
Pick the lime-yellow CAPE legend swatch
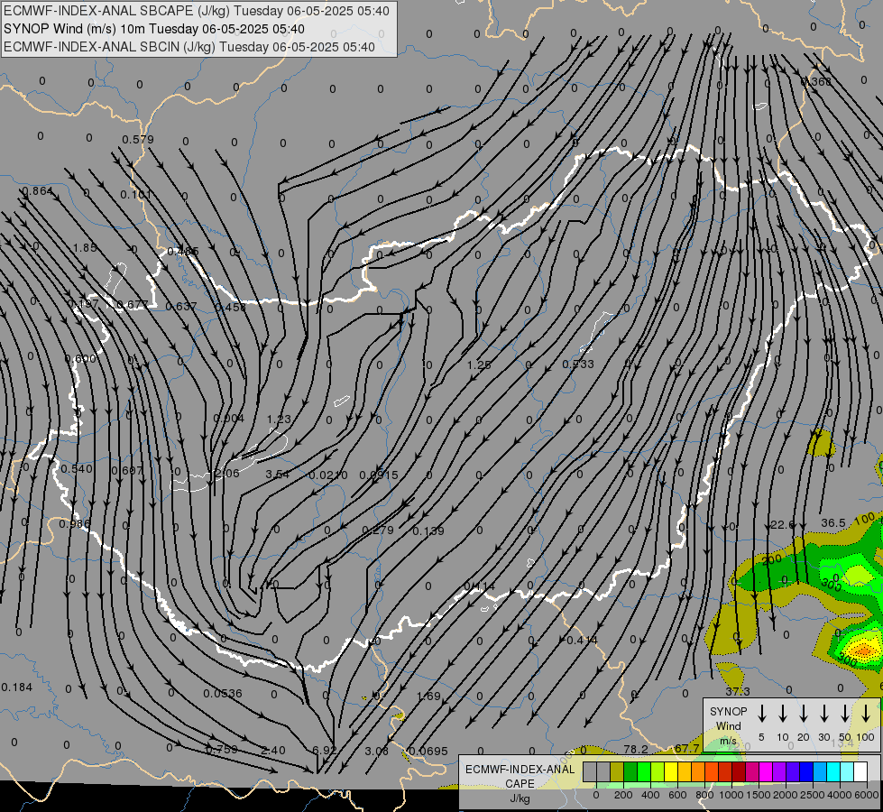(x=658, y=771)
